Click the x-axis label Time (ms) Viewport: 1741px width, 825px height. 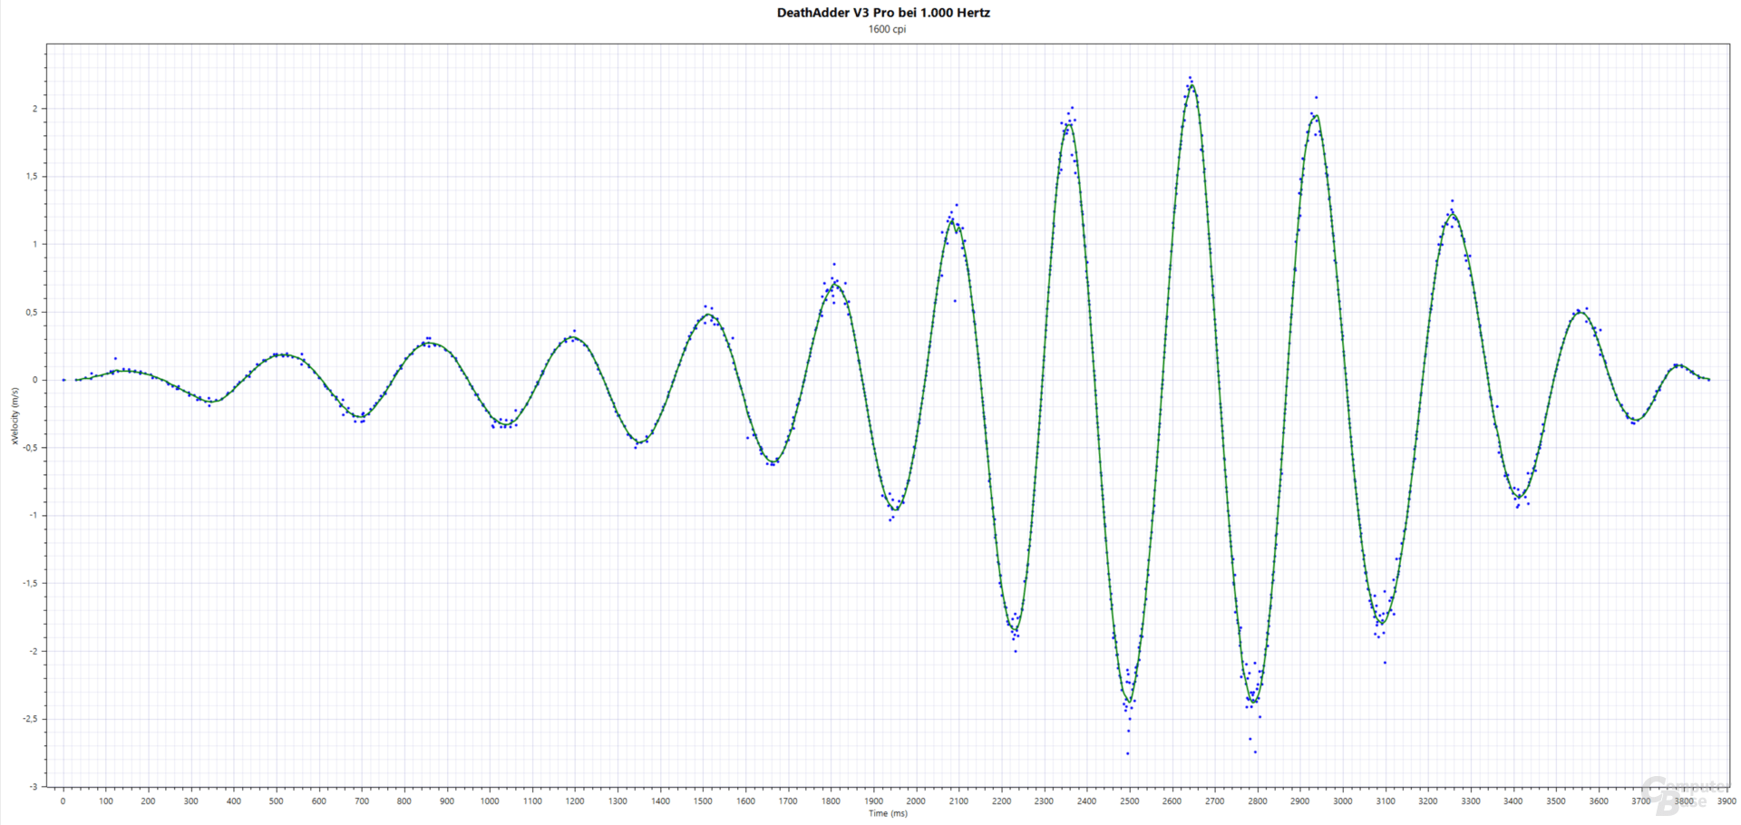(x=888, y=813)
